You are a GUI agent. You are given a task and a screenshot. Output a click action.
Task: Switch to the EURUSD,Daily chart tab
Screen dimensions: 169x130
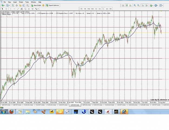pyautogui.click(x=52, y=105)
